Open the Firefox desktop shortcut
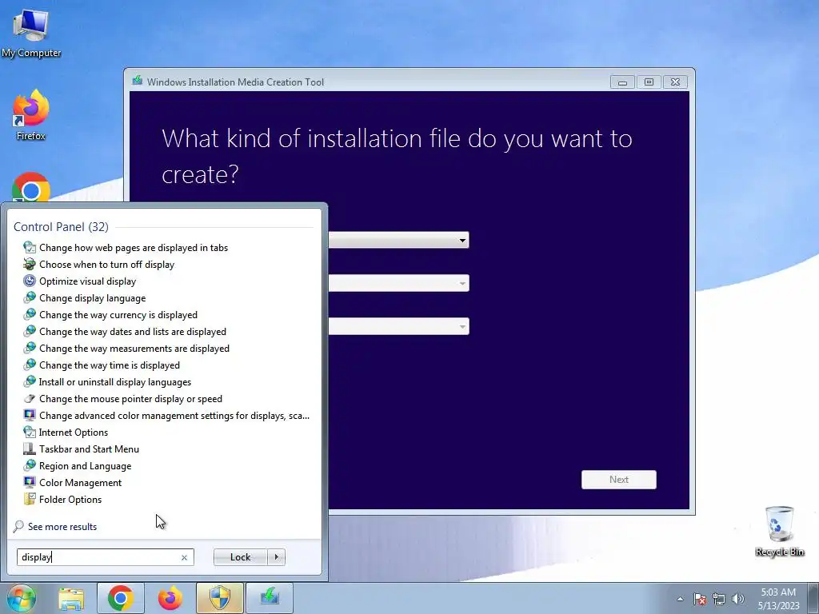Image resolution: width=819 pixels, height=614 pixels. pos(31,115)
